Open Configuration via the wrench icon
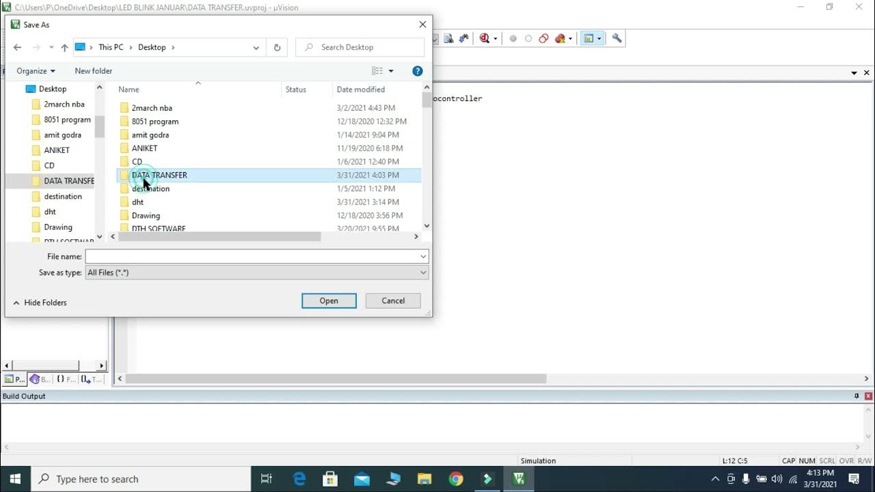 617,39
